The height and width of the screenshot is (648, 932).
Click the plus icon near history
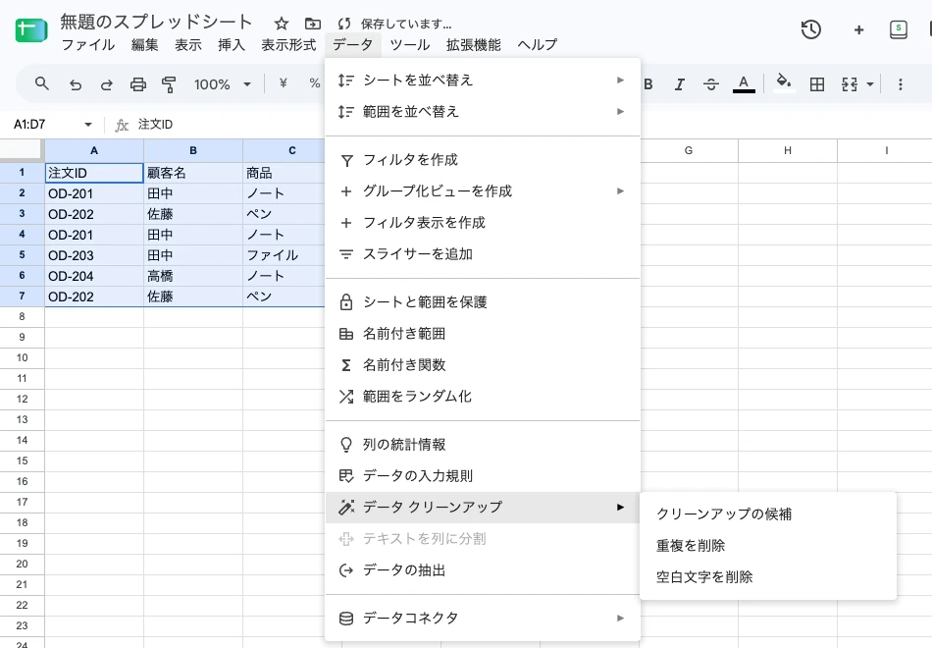(x=858, y=29)
